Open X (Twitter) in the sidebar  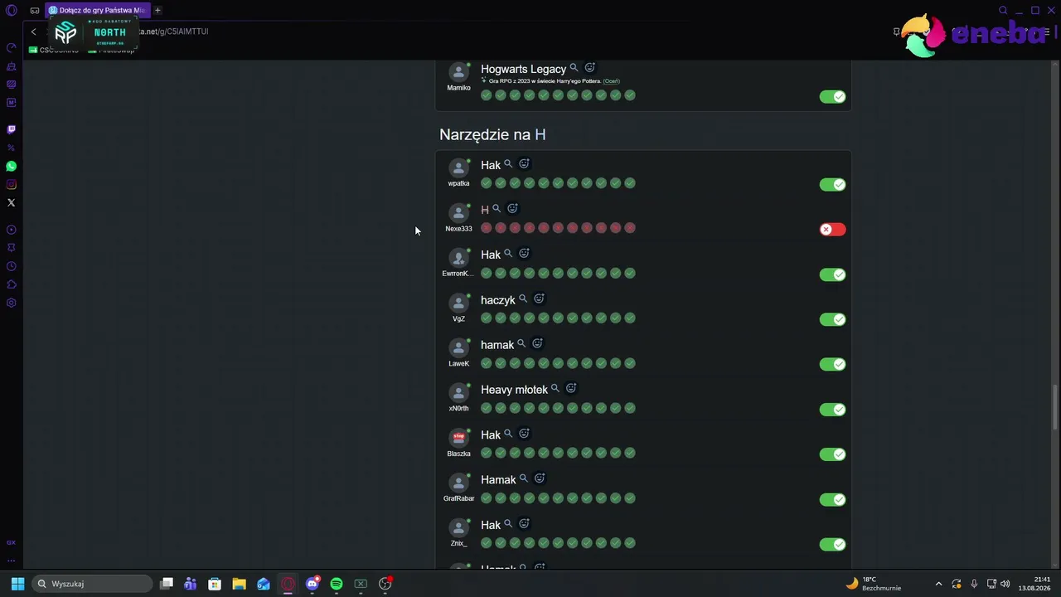[x=12, y=202]
